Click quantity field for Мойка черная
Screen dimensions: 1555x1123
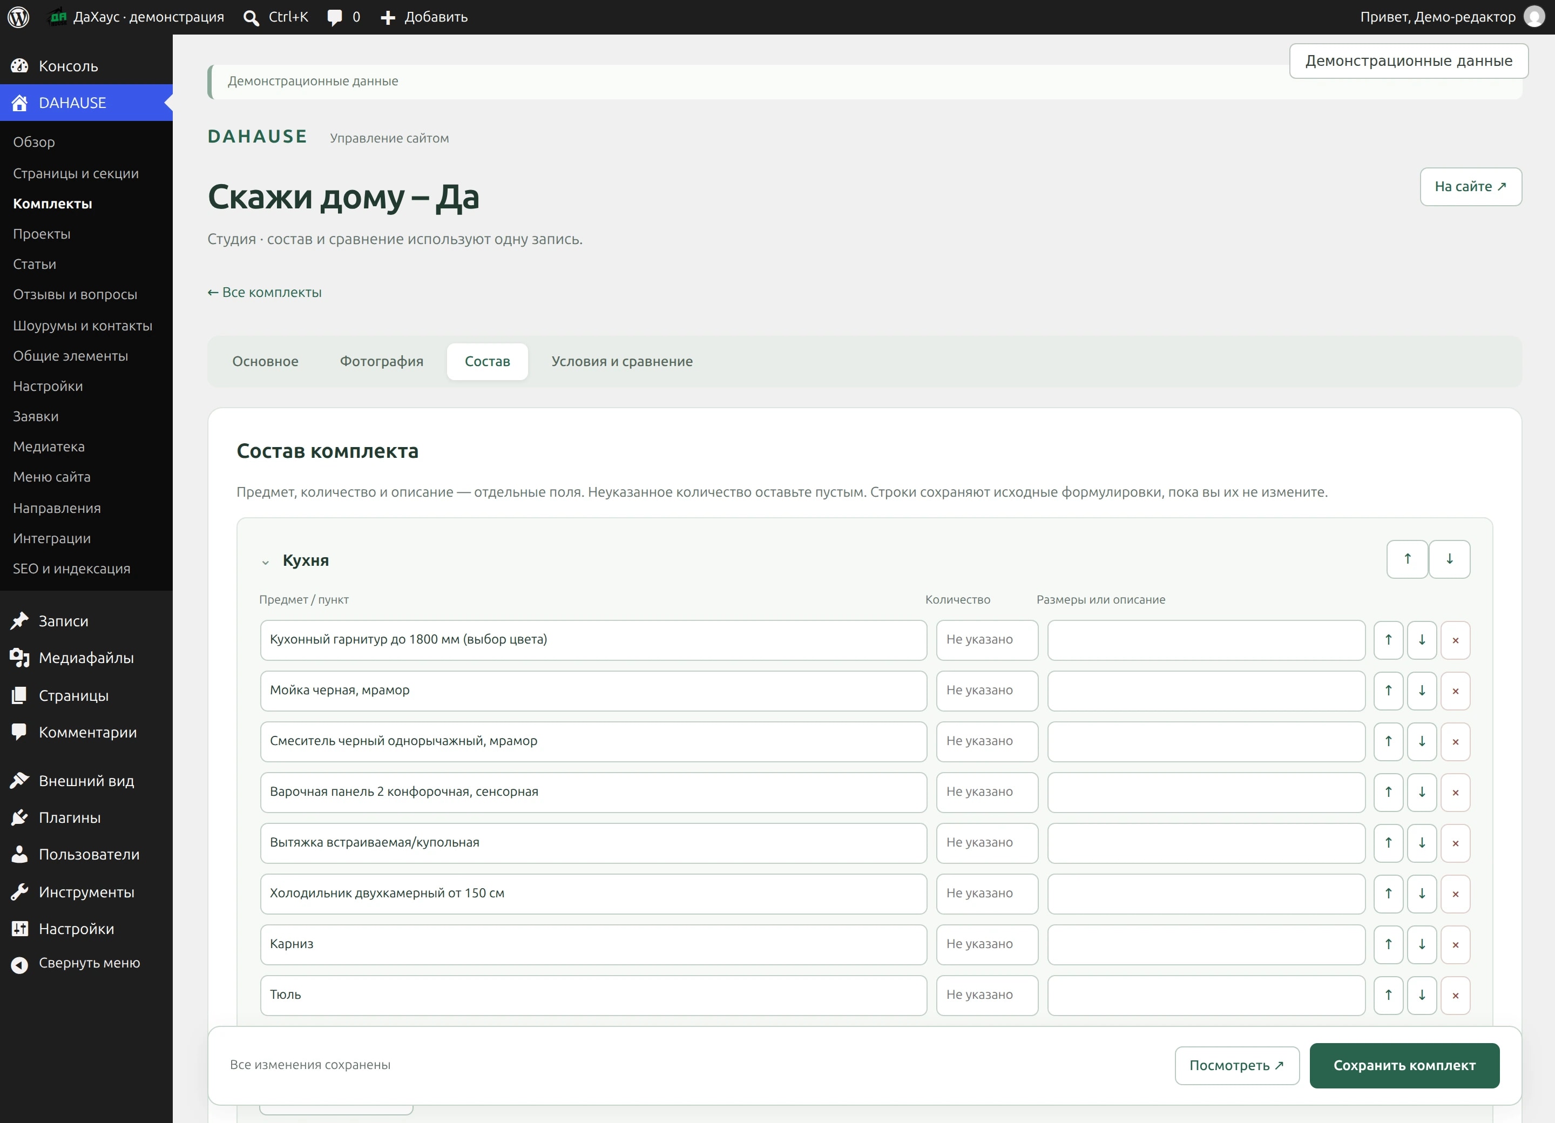pos(986,691)
